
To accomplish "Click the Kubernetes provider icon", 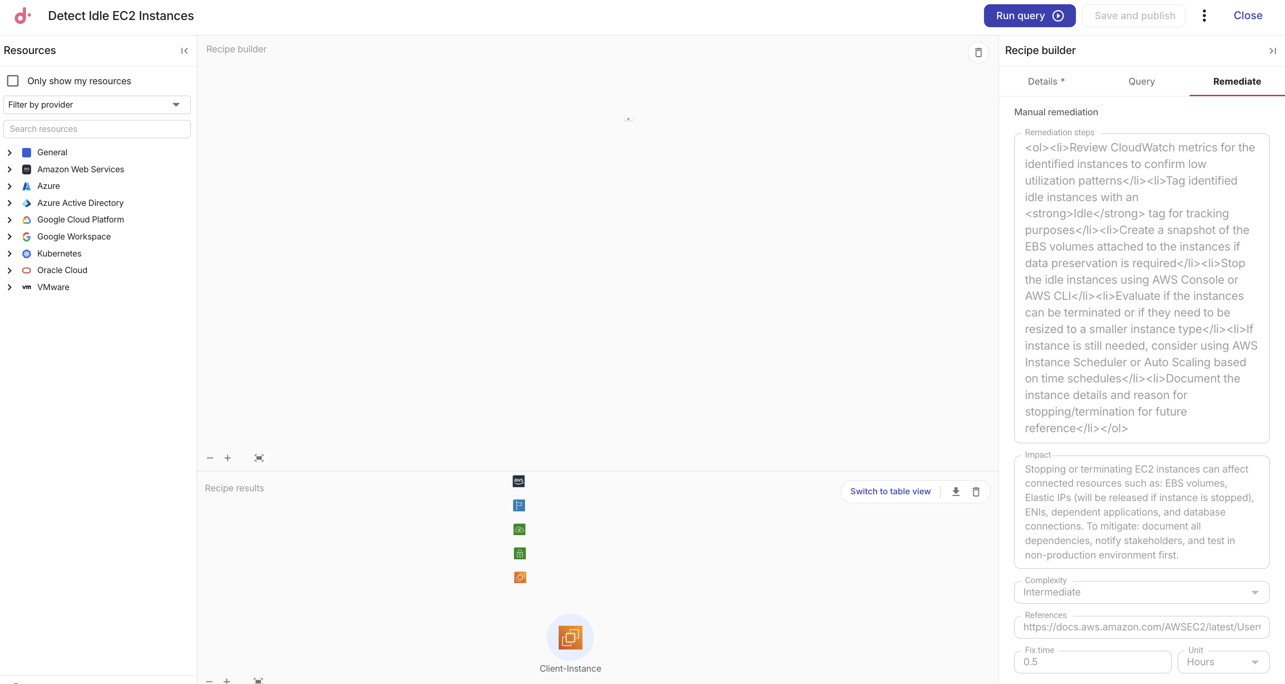I will [27, 254].
